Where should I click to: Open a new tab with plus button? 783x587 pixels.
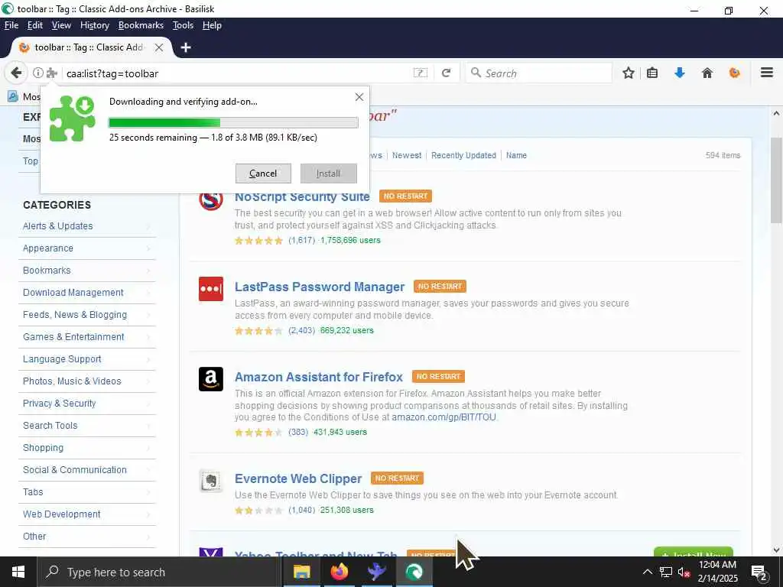pyautogui.click(x=186, y=47)
